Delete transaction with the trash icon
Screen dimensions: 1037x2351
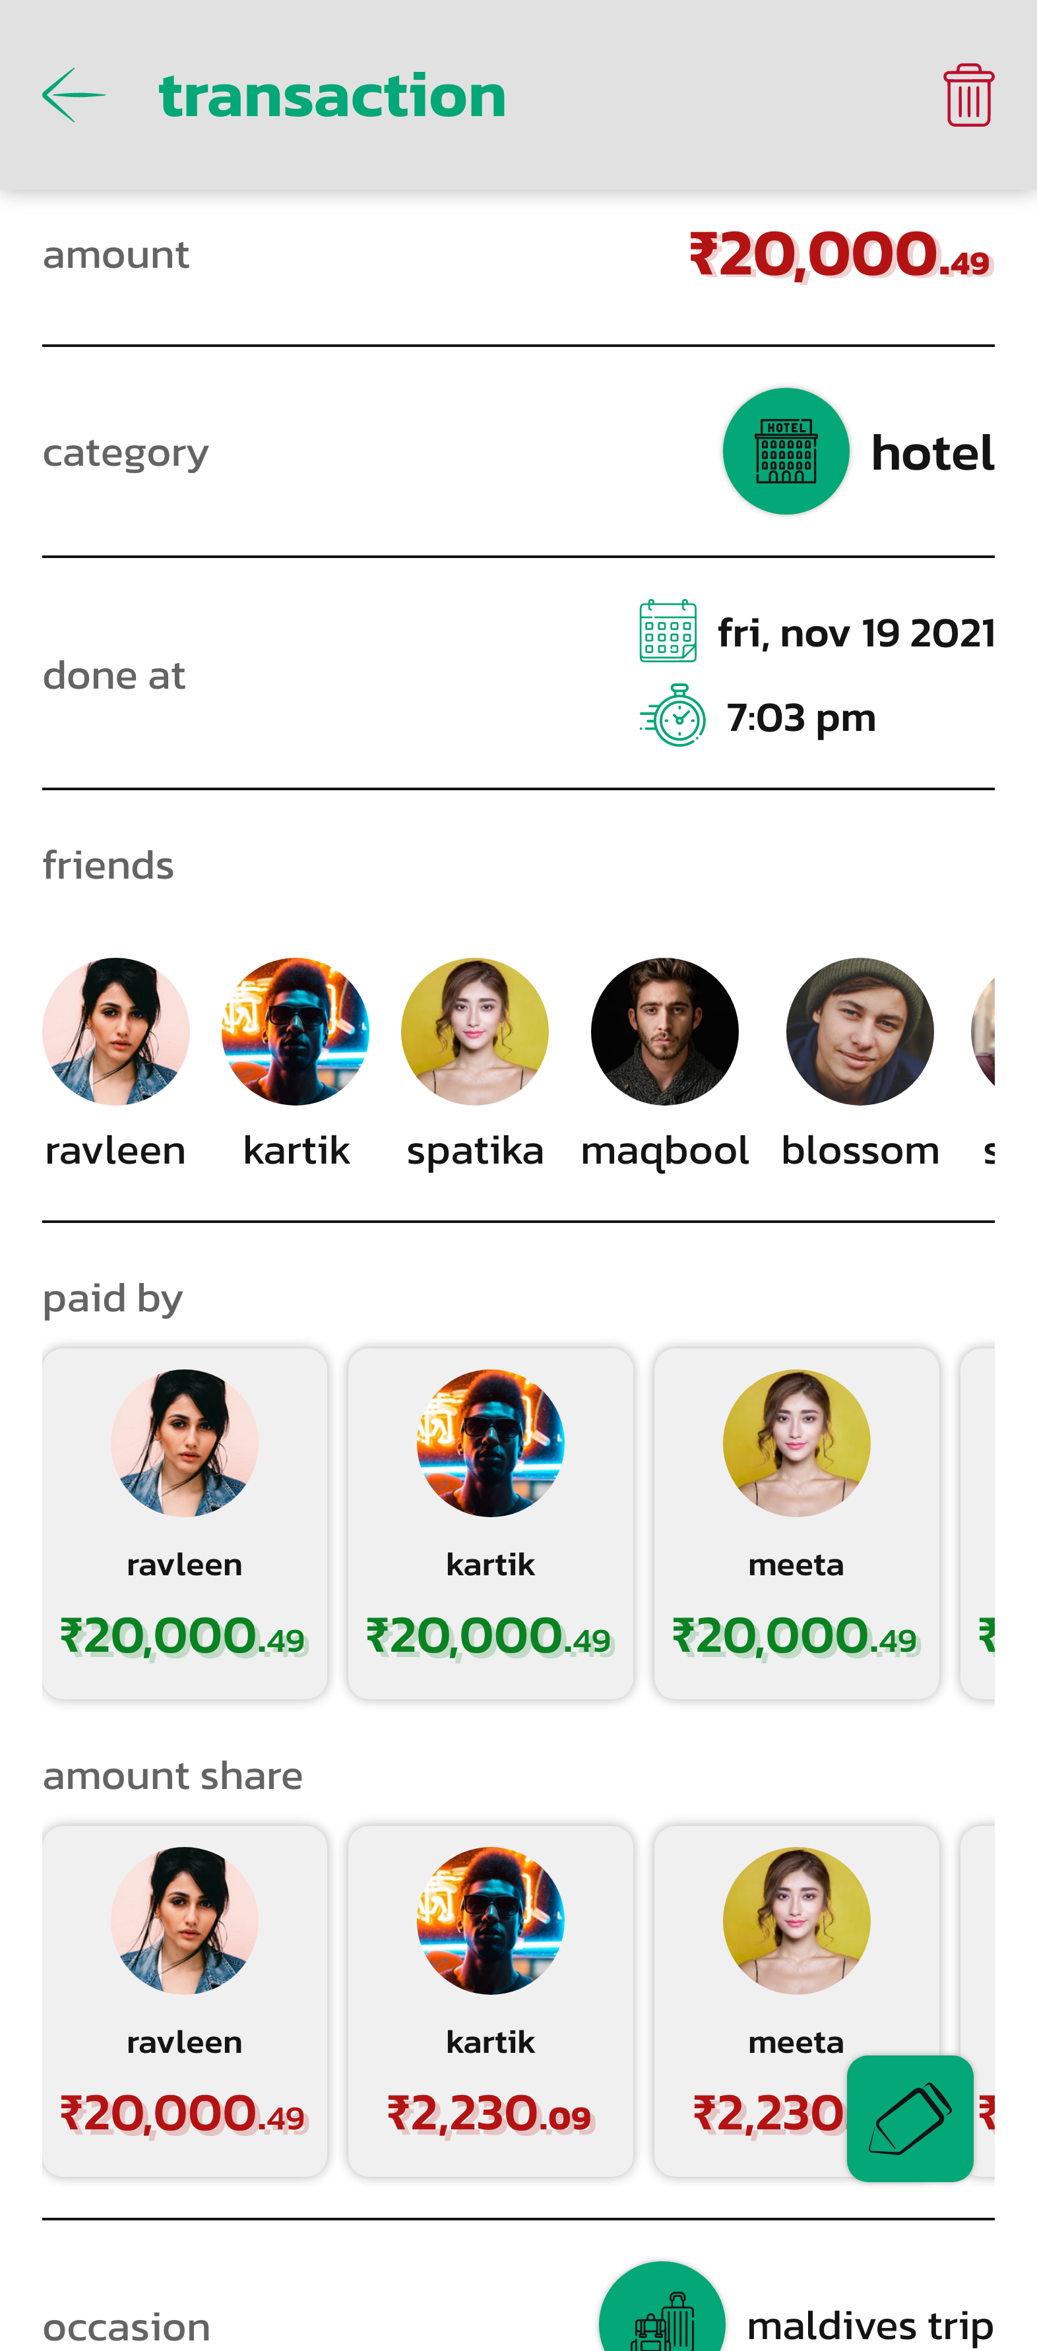(968, 95)
